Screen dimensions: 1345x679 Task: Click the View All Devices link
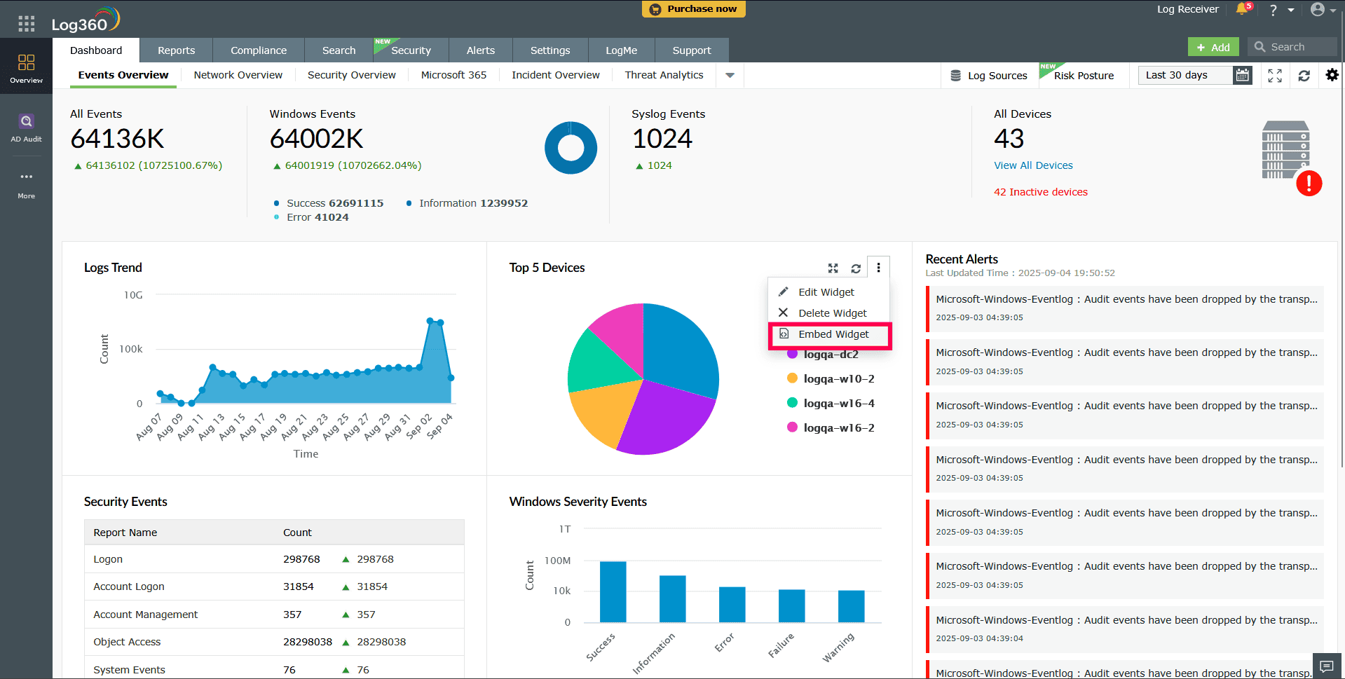point(1033,165)
